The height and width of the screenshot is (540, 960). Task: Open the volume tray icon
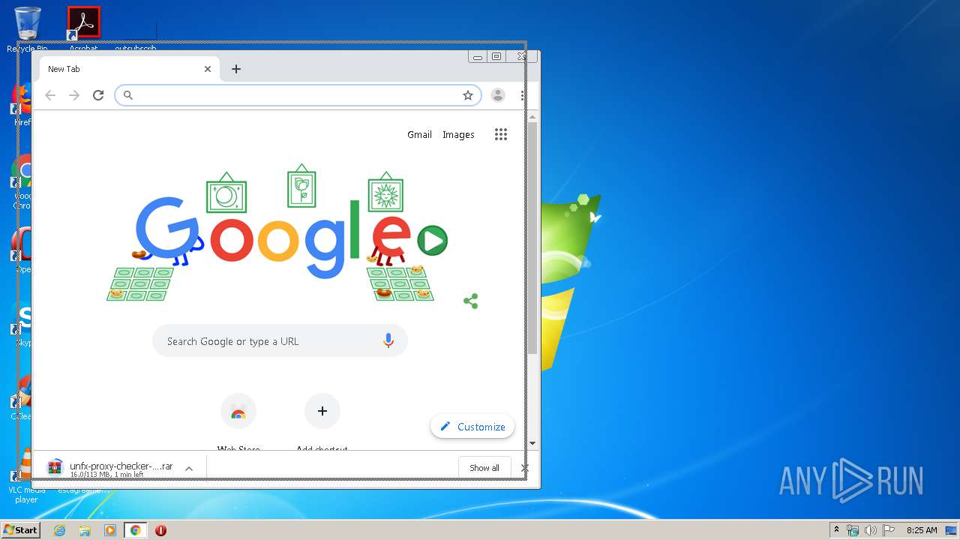point(871,530)
